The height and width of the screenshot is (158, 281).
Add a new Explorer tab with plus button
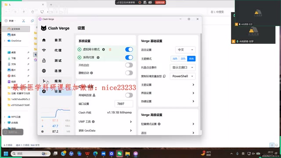[x=51, y=5]
